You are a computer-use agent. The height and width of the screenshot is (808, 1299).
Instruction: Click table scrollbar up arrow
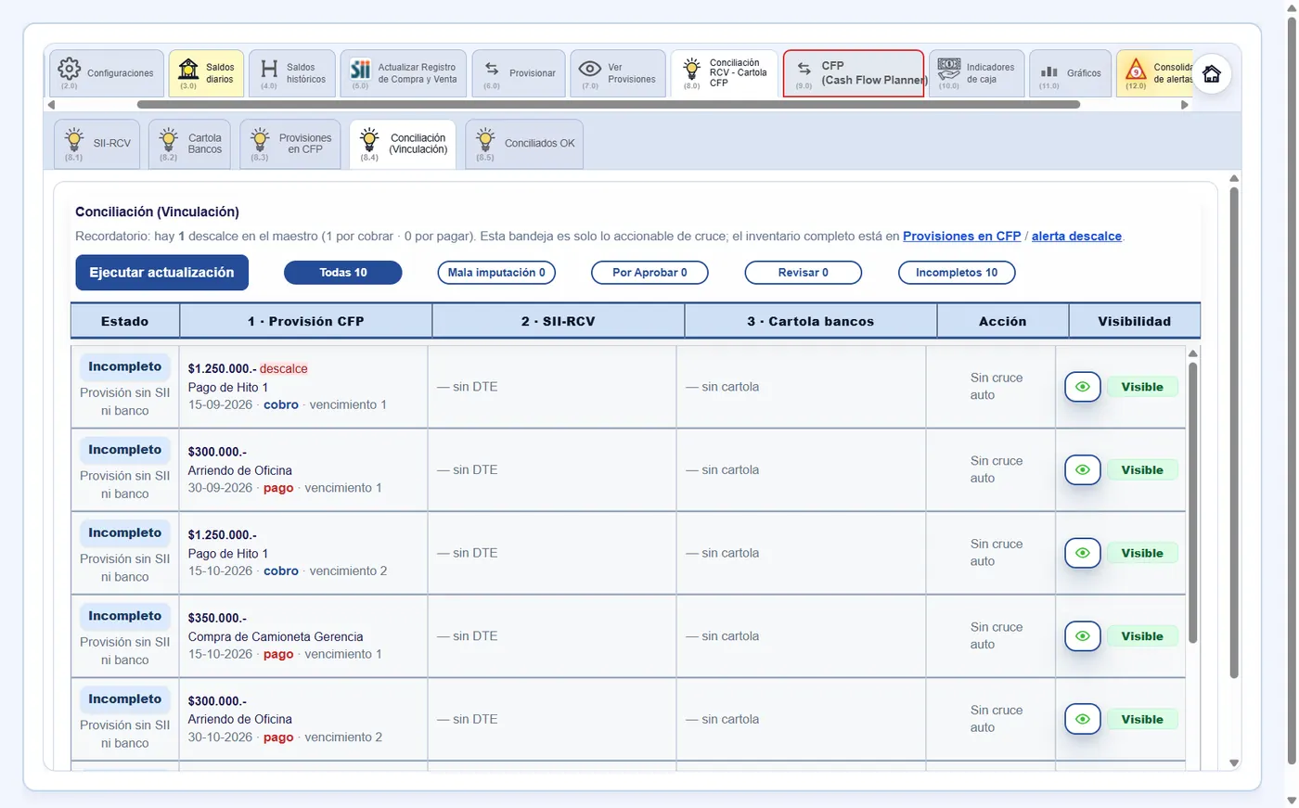[x=1193, y=353]
